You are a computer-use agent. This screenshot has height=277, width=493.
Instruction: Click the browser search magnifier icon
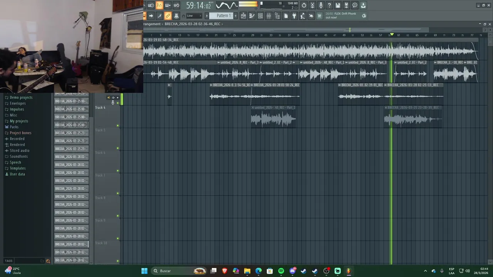click(x=48, y=261)
